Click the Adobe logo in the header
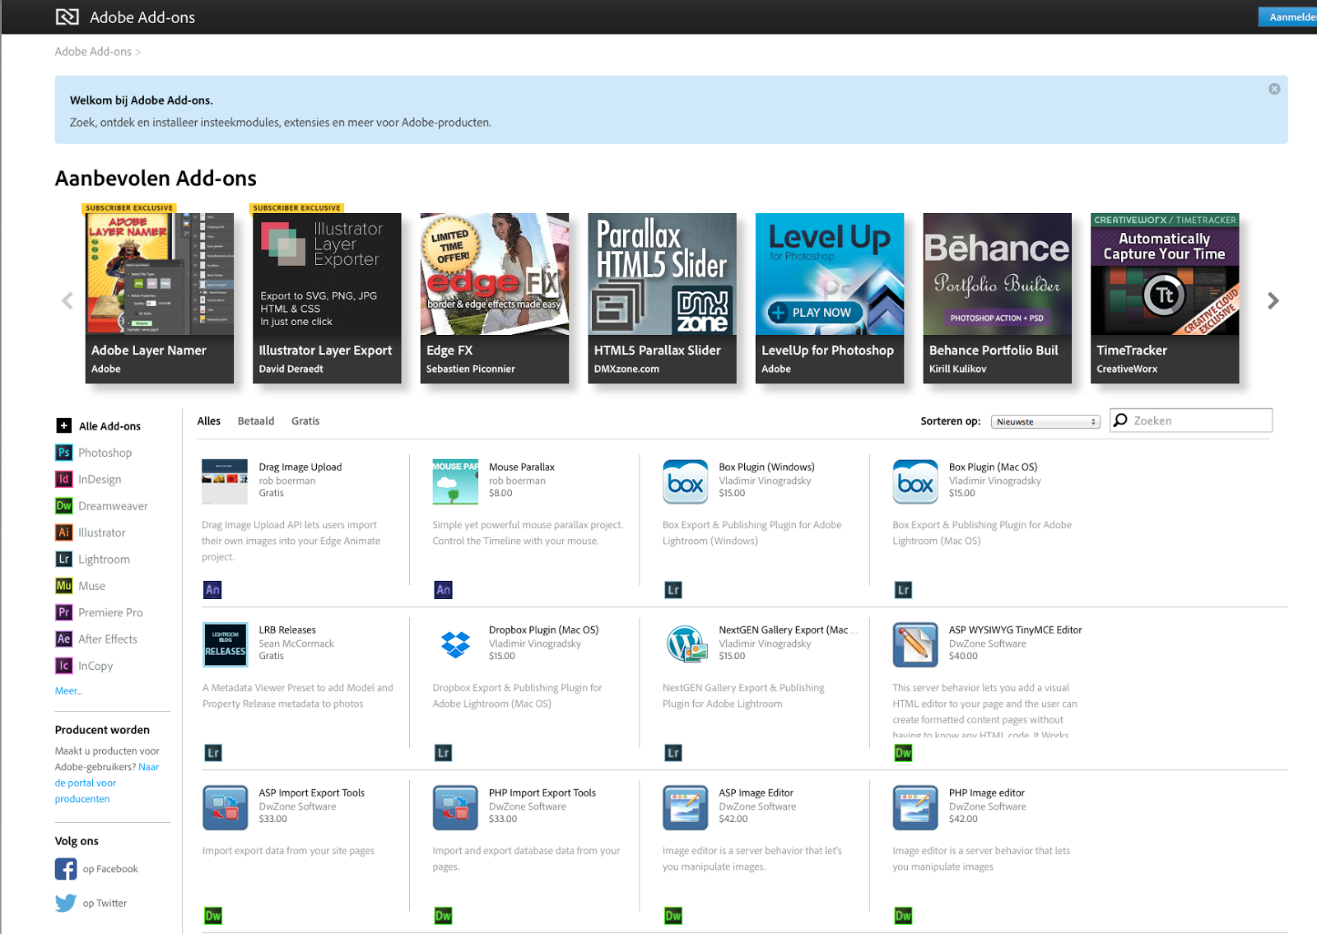Screen dimensions: 1317x934 tap(67, 16)
